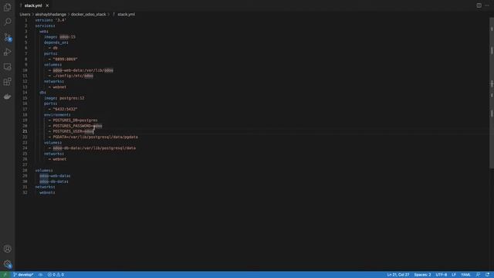
Task: Open the Remote Explorer view
Action: (7, 67)
